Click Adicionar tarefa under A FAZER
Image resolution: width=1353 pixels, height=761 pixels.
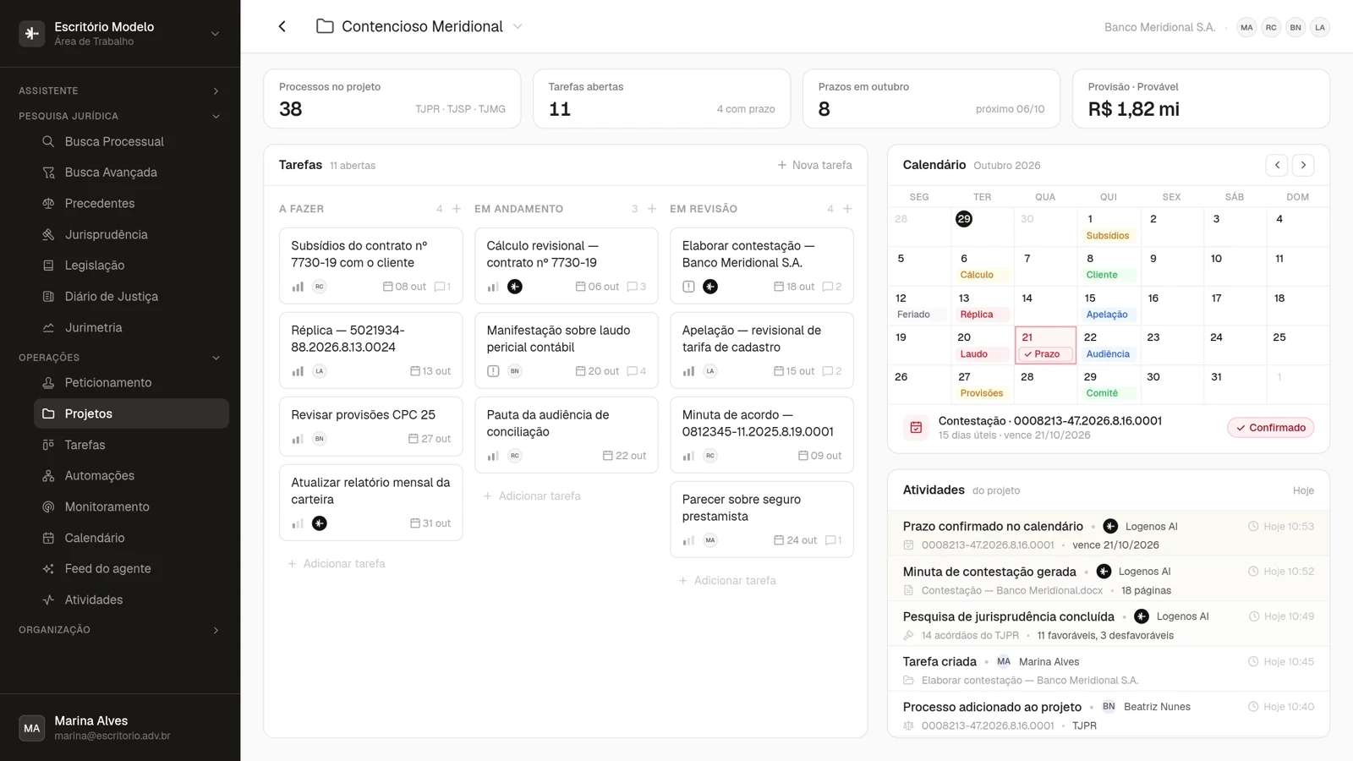[337, 563]
